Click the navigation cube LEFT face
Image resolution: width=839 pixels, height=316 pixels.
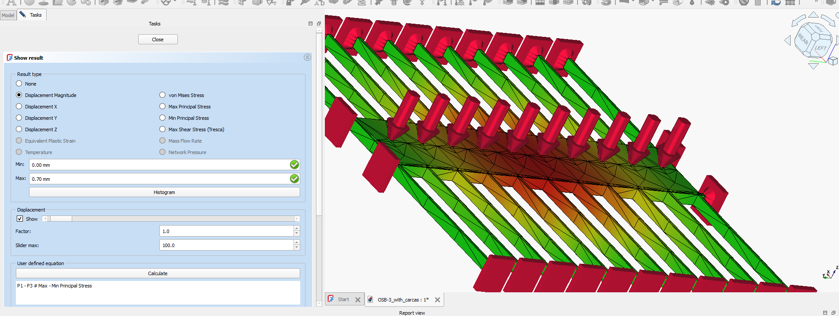click(820, 47)
